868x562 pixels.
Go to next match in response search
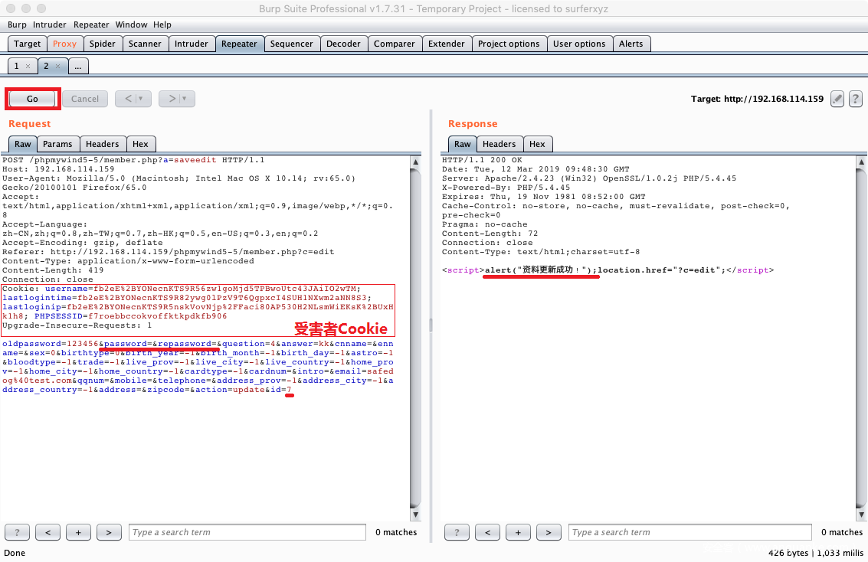[x=549, y=532]
